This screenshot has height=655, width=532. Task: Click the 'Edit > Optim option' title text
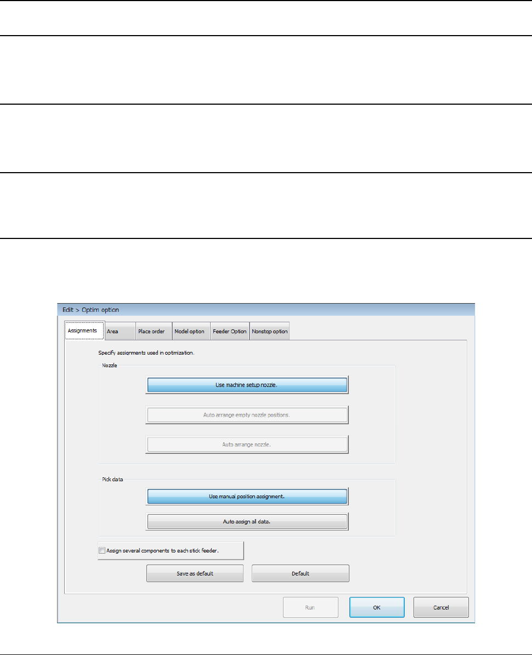coord(90,310)
